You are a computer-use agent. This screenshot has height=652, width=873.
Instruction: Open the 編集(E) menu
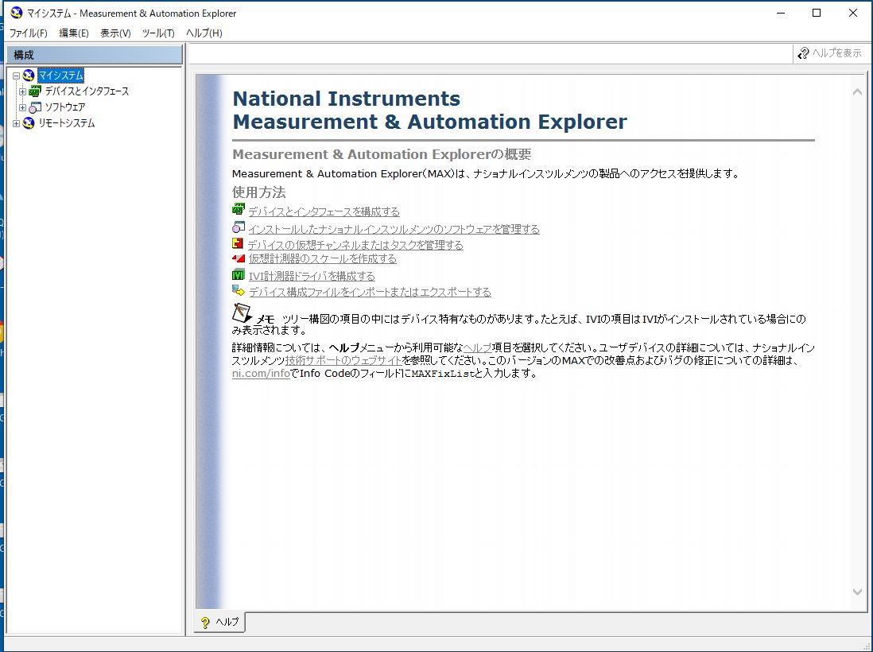[74, 33]
